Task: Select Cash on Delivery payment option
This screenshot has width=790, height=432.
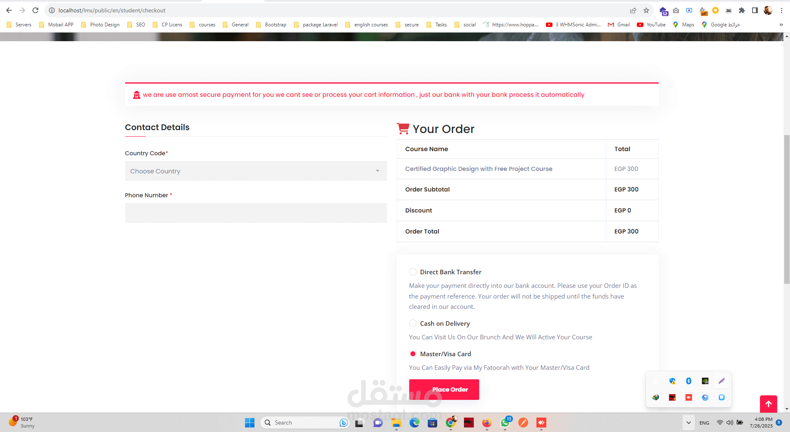Action: [412, 323]
